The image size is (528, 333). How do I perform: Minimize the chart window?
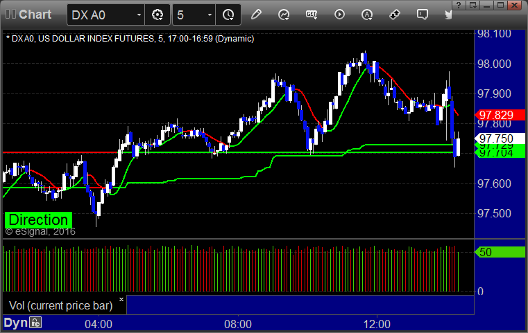coord(486,5)
